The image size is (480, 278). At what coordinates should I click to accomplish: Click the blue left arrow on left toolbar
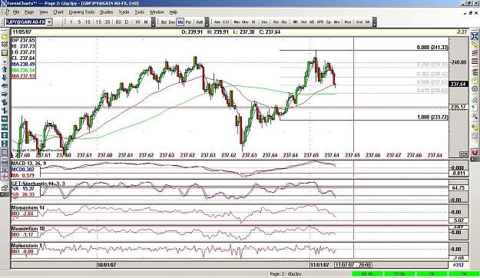point(5,86)
